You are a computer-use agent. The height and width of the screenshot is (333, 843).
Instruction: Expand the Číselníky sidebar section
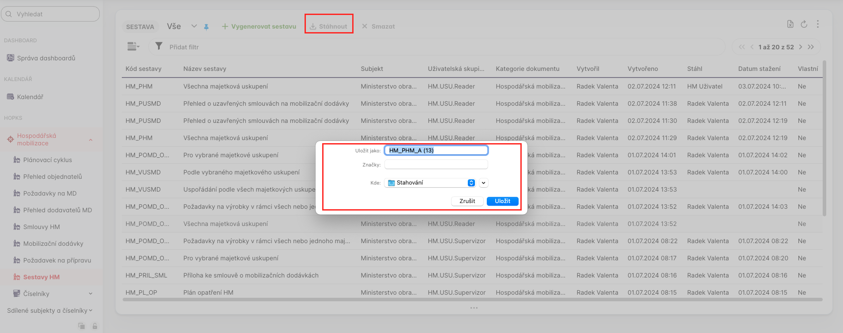[90, 294]
